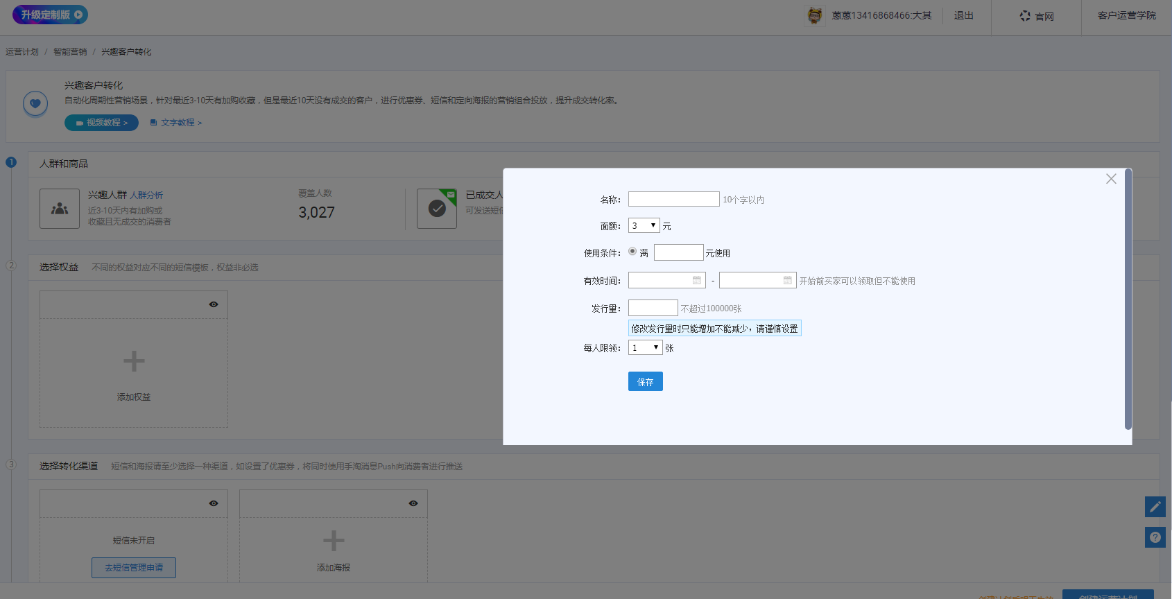Screen dimensions: 1172x599
Task: Open the 面额 denomination dropdown
Action: (x=644, y=226)
